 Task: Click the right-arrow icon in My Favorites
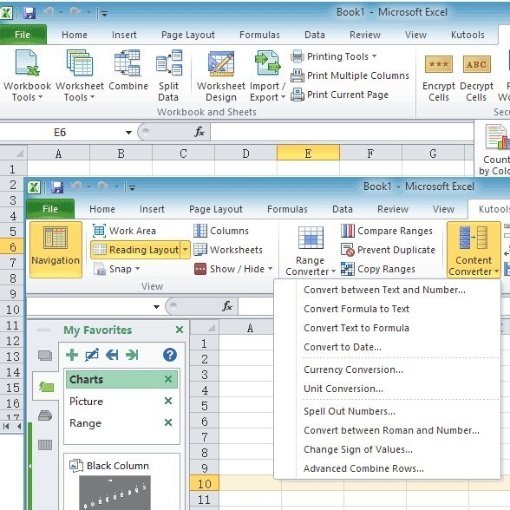132,355
